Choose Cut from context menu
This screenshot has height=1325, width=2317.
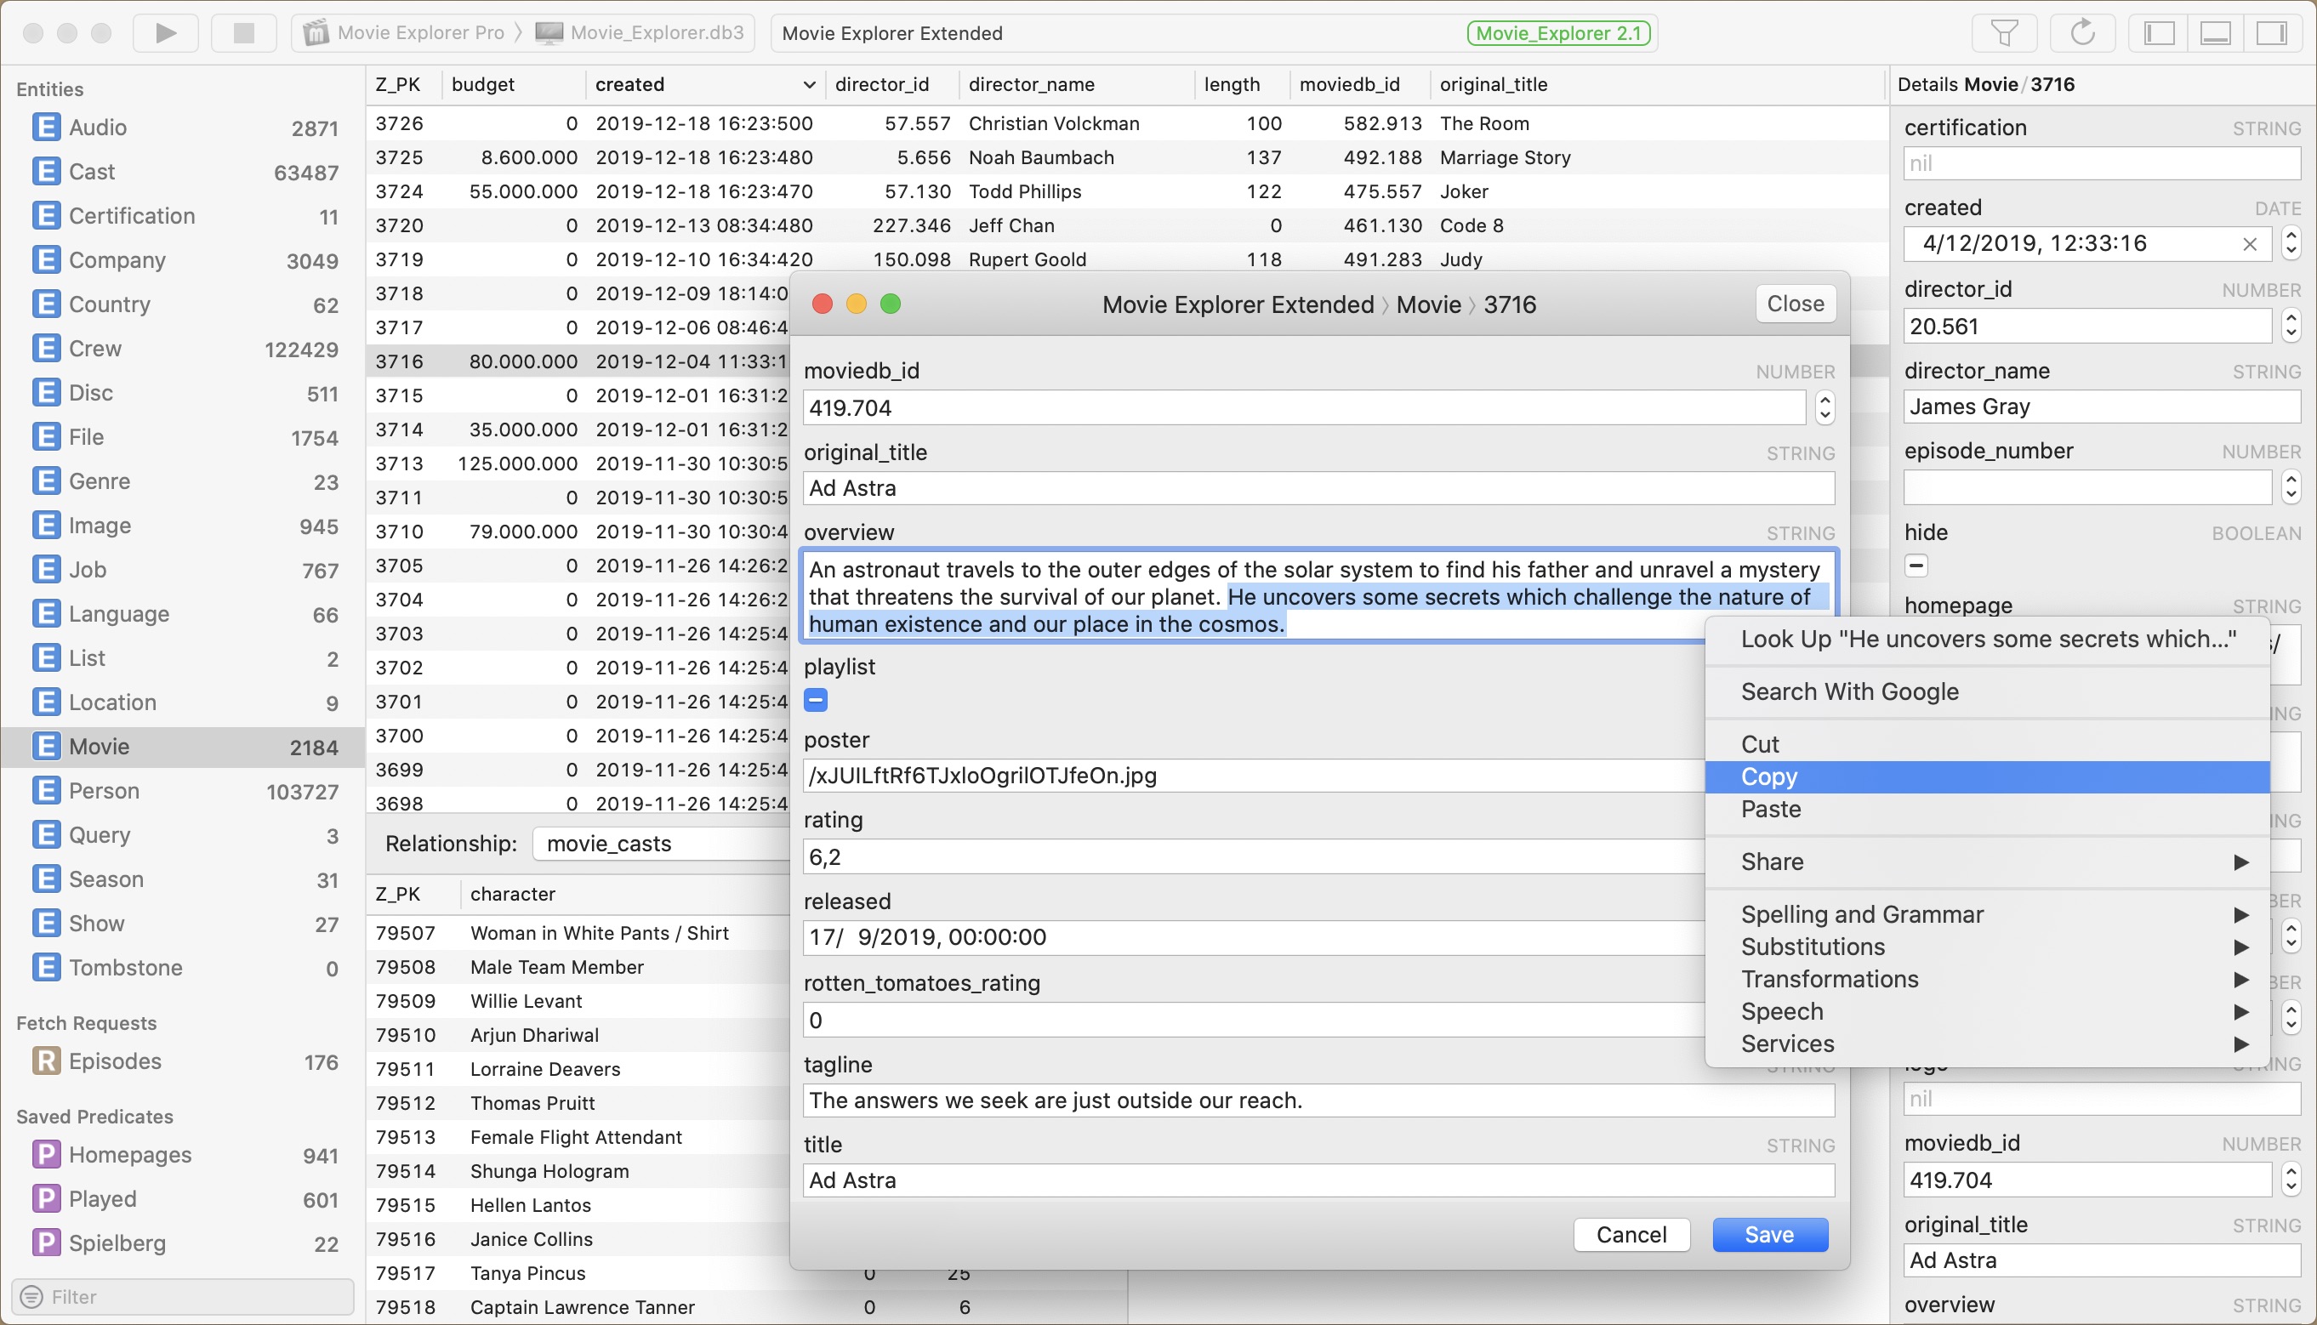click(1987, 744)
